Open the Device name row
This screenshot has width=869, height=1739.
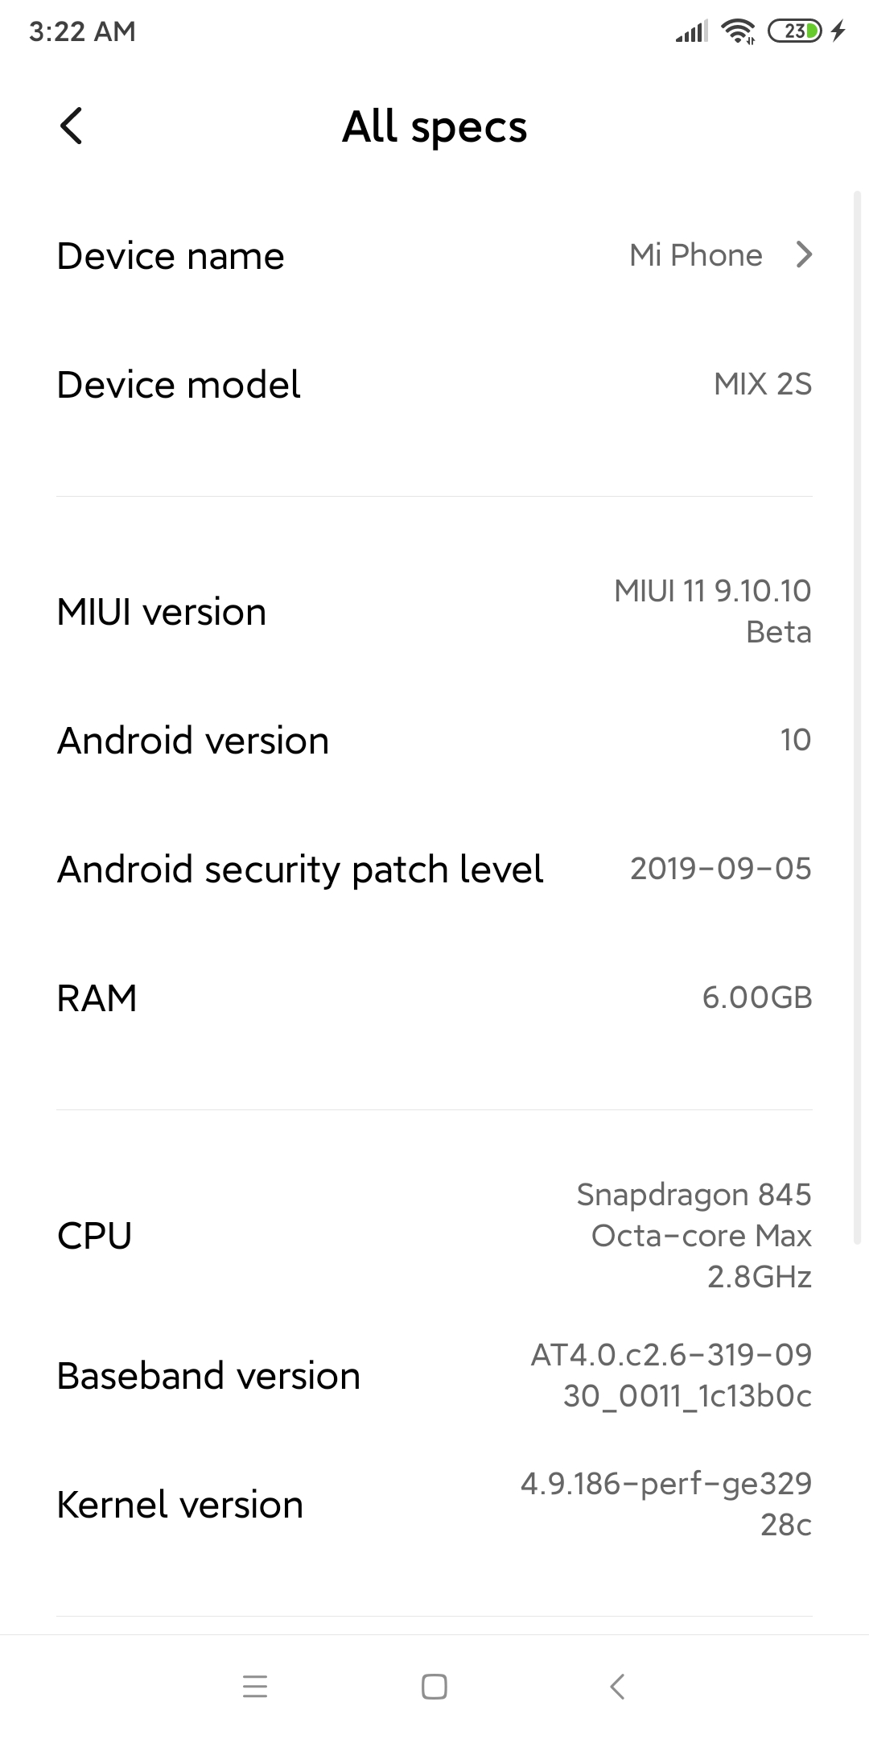pos(434,256)
